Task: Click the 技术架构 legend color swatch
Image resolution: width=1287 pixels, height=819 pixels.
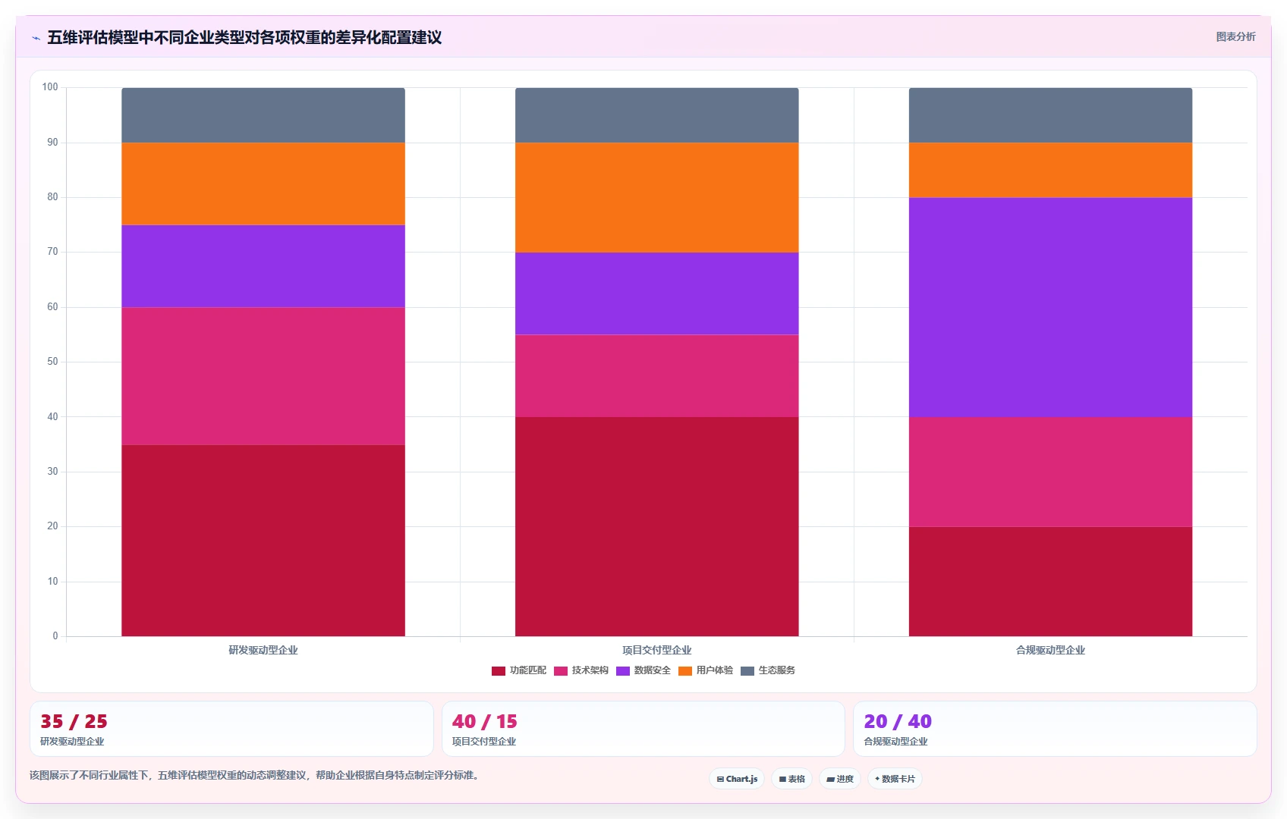Action: tap(560, 671)
